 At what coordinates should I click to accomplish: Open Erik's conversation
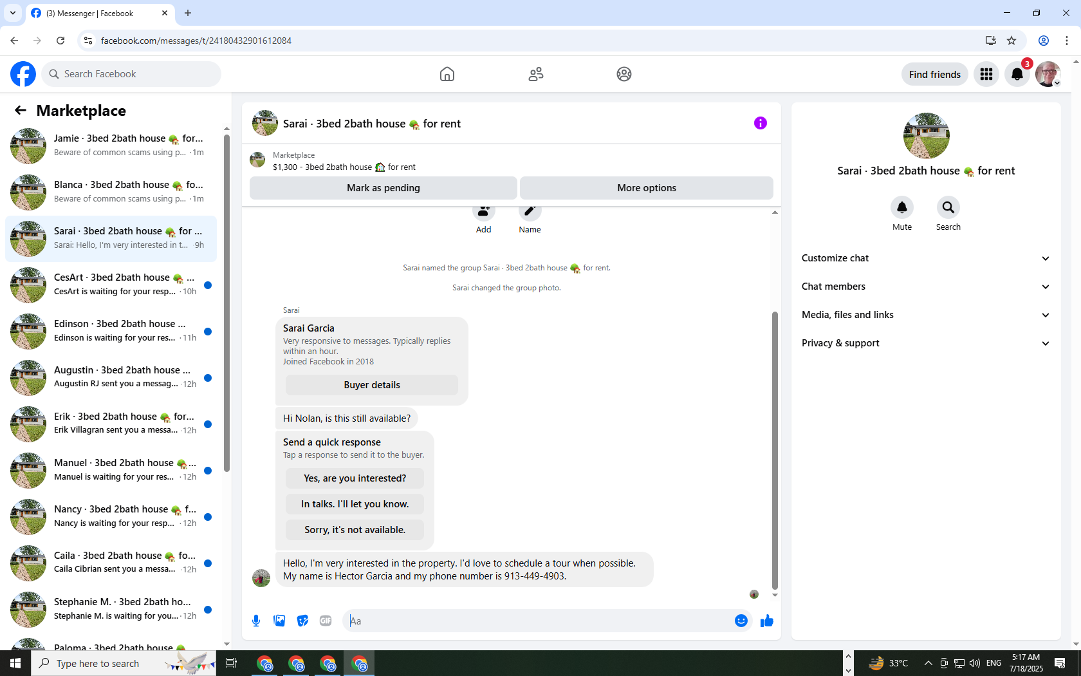click(111, 424)
